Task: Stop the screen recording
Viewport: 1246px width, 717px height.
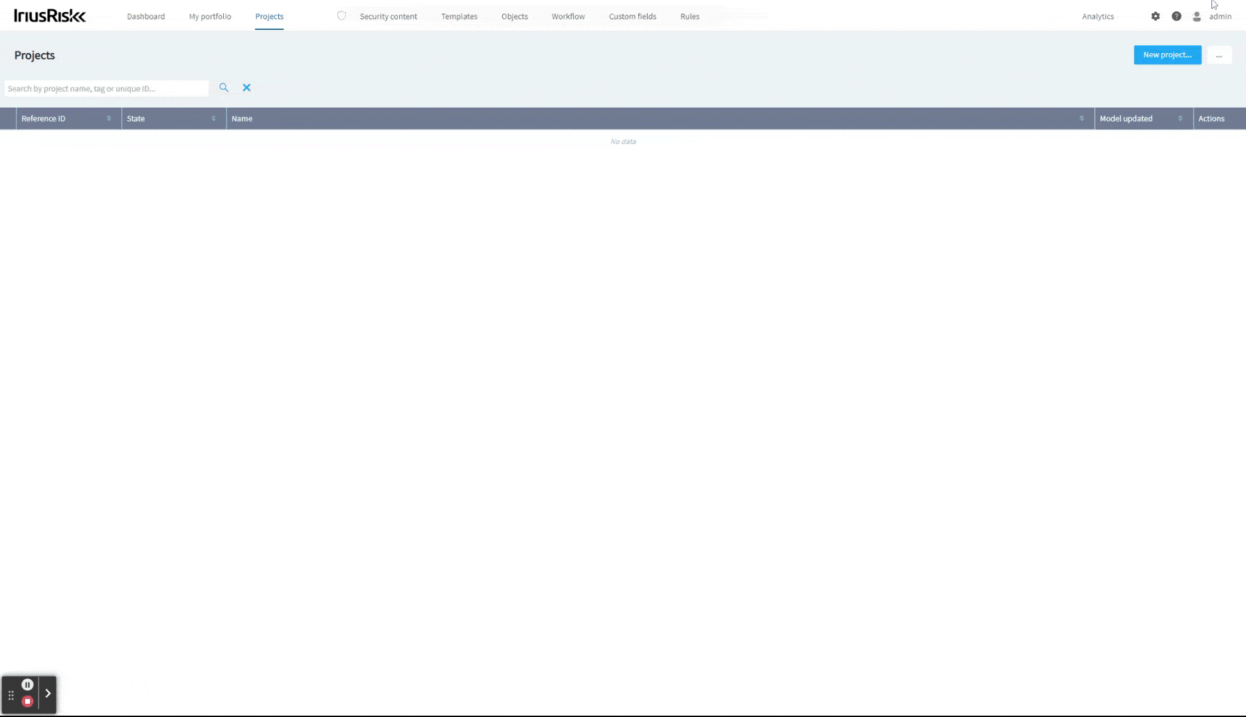Action: coord(27,700)
